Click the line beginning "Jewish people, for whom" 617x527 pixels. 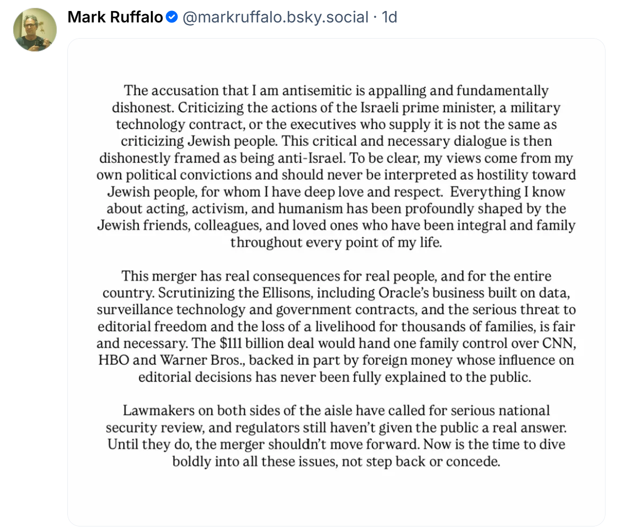tap(337, 192)
